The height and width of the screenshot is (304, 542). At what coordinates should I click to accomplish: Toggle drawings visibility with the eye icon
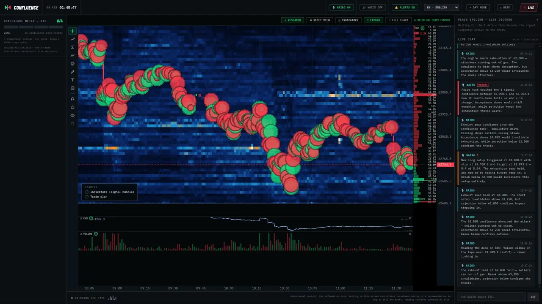(x=72, y=115)
